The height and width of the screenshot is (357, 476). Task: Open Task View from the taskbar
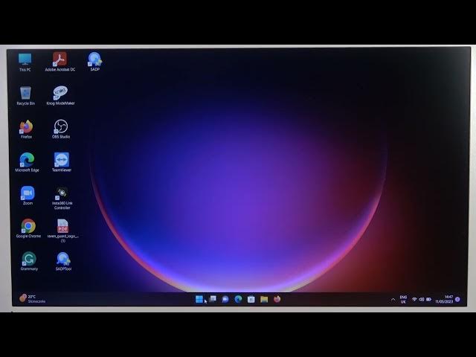[x=213, y=299]
